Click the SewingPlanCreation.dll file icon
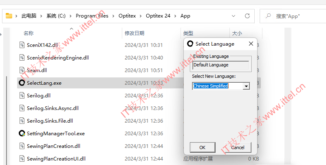The width and height of the screenshot is (326, 165). pos(22,146)
